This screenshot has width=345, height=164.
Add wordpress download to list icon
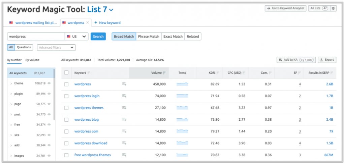point(124,143)
